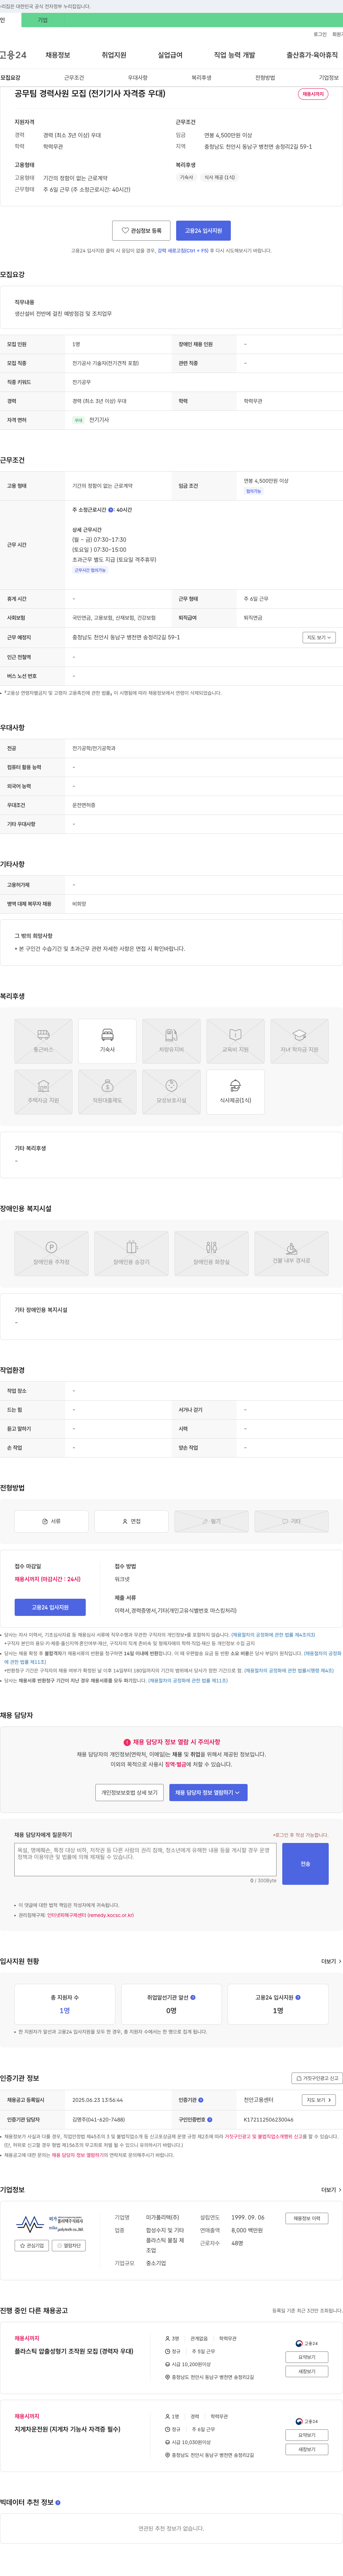Viewport: 343px width, 2576px height.
Task: Click the 전송 send button
Action: point(305,1864)
